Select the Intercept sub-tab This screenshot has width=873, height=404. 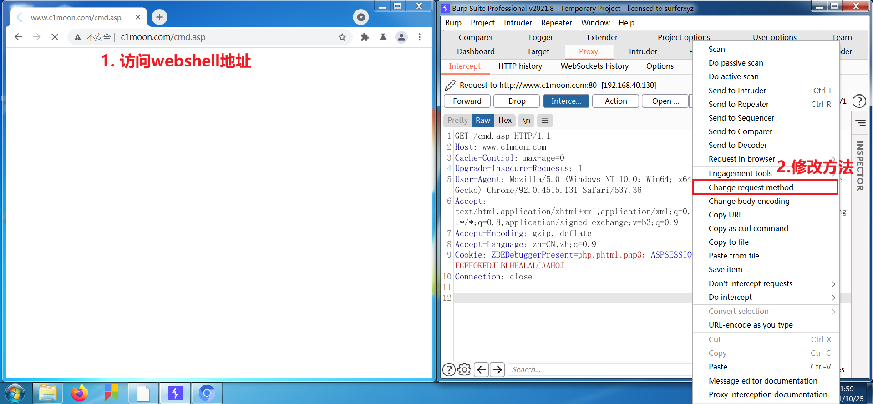coord(465,66)
